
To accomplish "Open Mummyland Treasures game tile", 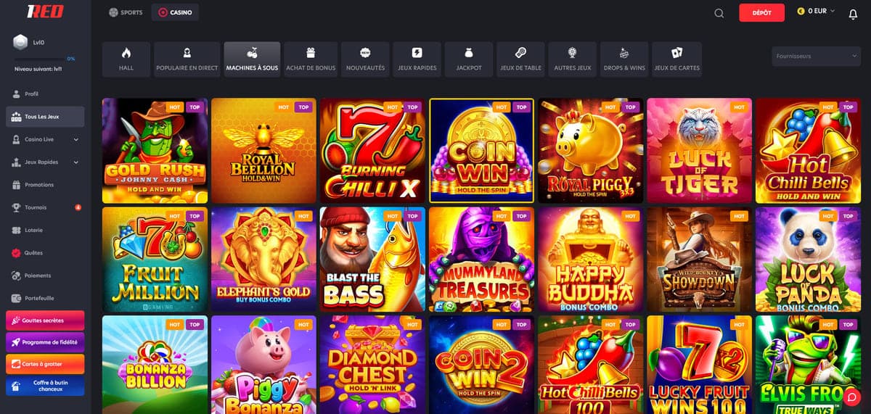I will (x=481, y=260).
